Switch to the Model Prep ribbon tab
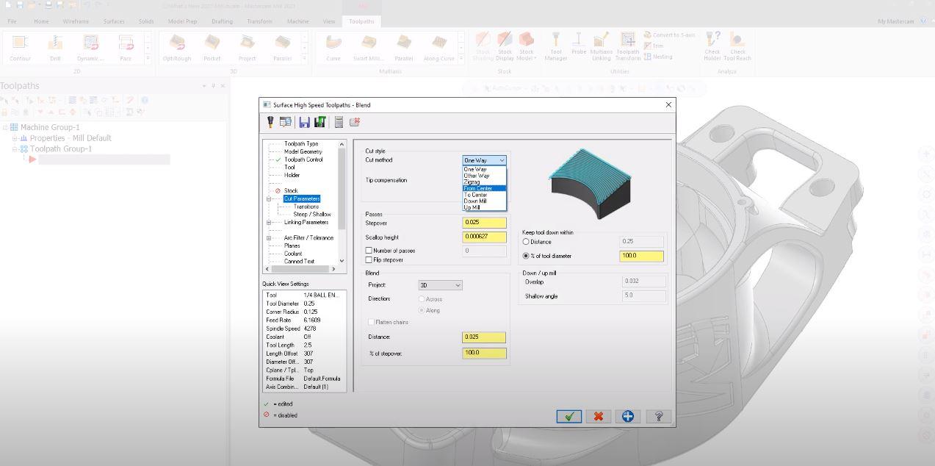This screenshot has height=466, width=935. click(x=182, y=21)
